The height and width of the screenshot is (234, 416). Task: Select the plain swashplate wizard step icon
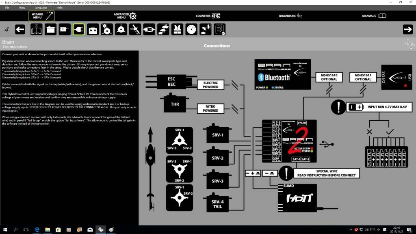[121, 29]
